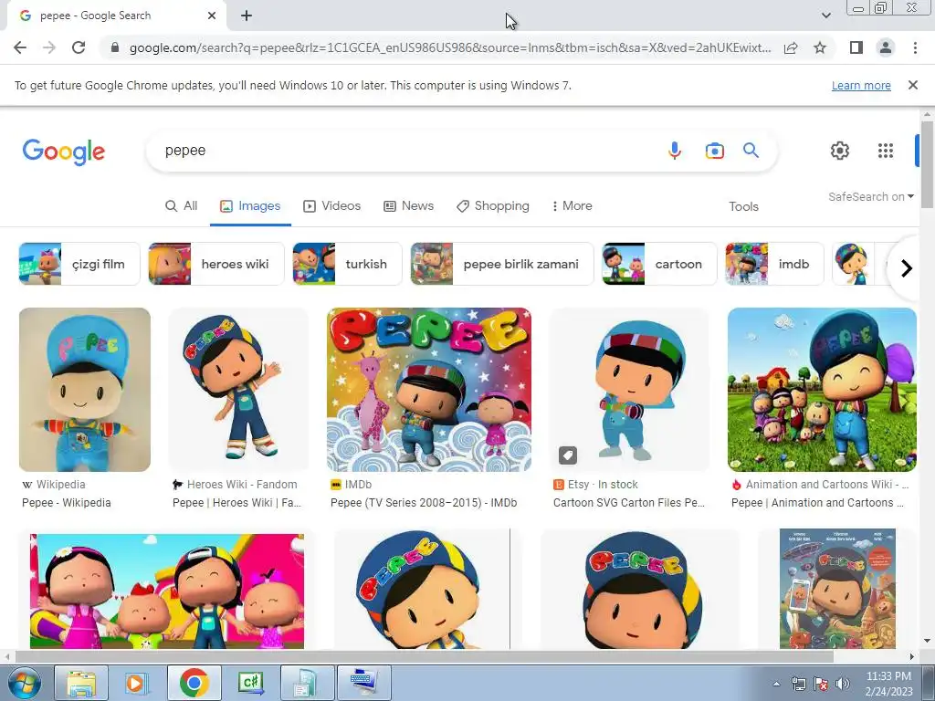Open File Explorer from taskbar

point(81,683)
